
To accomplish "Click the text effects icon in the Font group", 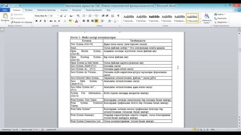I will click(65, 21).
